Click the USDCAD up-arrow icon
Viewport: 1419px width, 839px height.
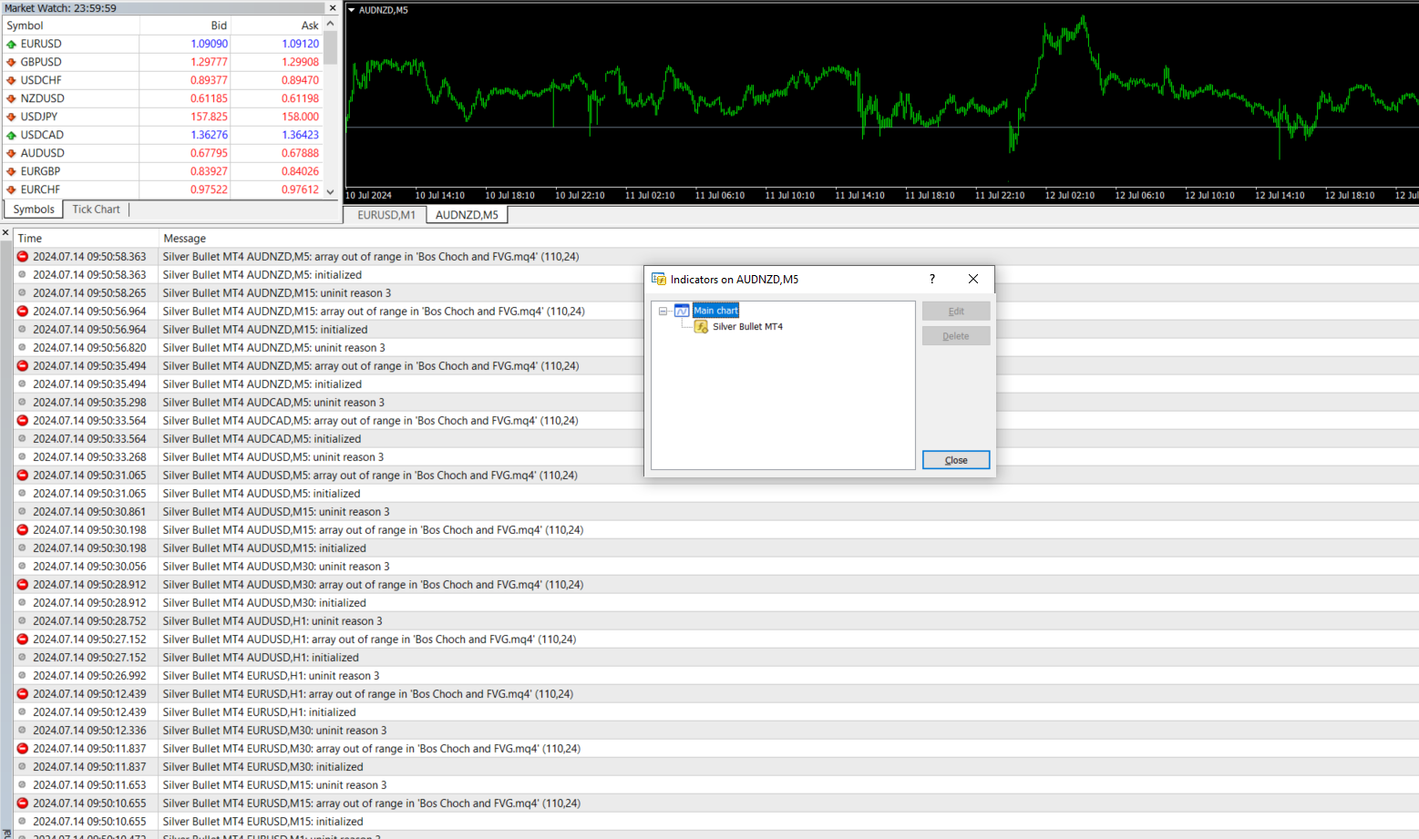coord(11,135)
